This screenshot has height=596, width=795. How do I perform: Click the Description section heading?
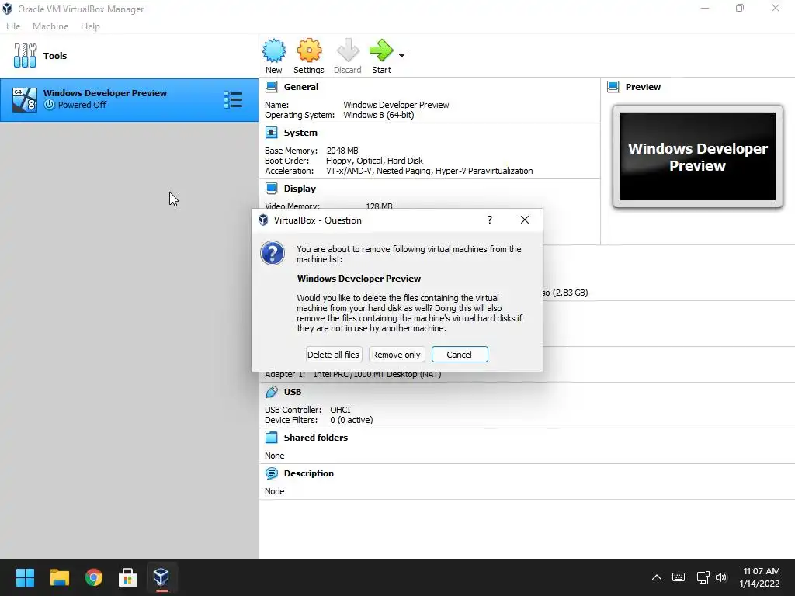[309, 473]
